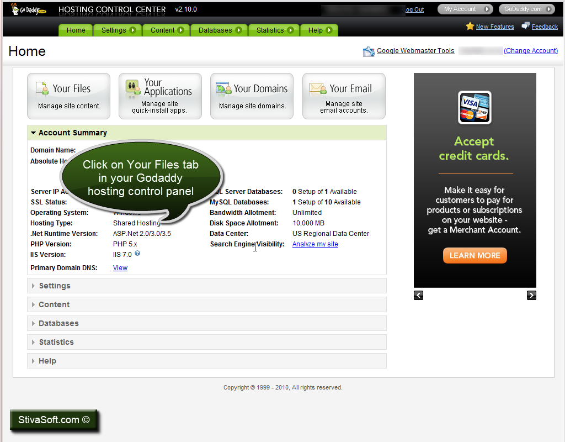This screenshot has width=565, height=442.
Task: Click the 'Bandwidth Allotment:' label
Action: 243,213
